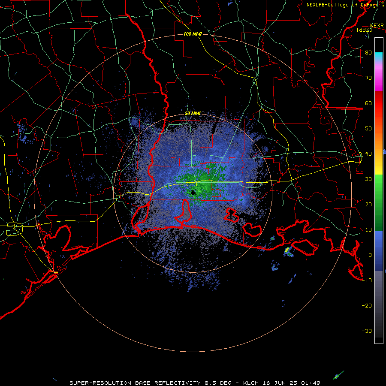Click the 20 dBZ value on the scale
Viewport: 386px width, 386px height.
pyautogui.click(x=368, y=205)
